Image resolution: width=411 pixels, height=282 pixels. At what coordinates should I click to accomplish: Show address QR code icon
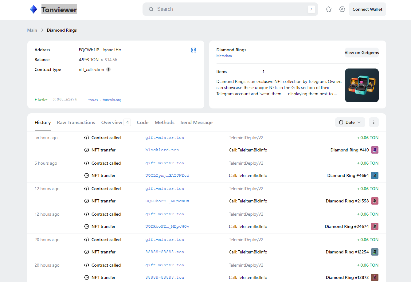[194, 50]
